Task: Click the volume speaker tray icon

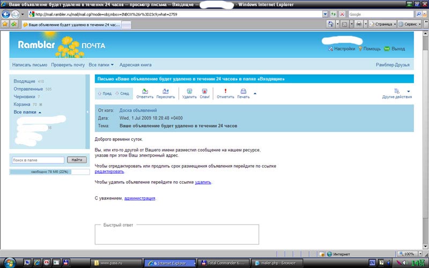Action: pos(405,263)
